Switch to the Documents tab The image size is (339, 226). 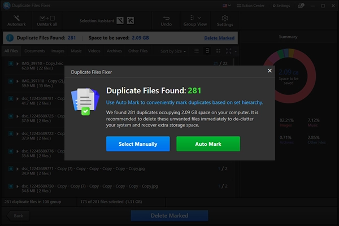34,51
